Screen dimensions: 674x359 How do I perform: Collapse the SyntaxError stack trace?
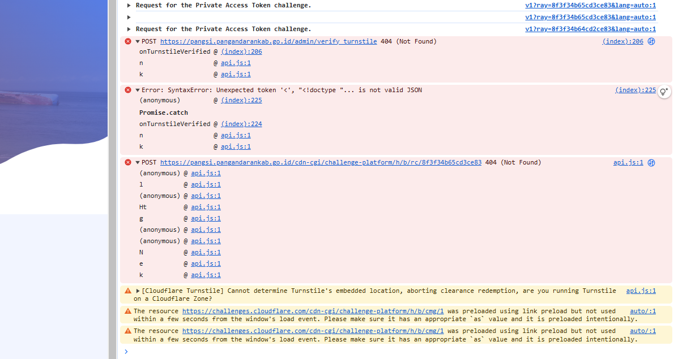tap(138, 90)
